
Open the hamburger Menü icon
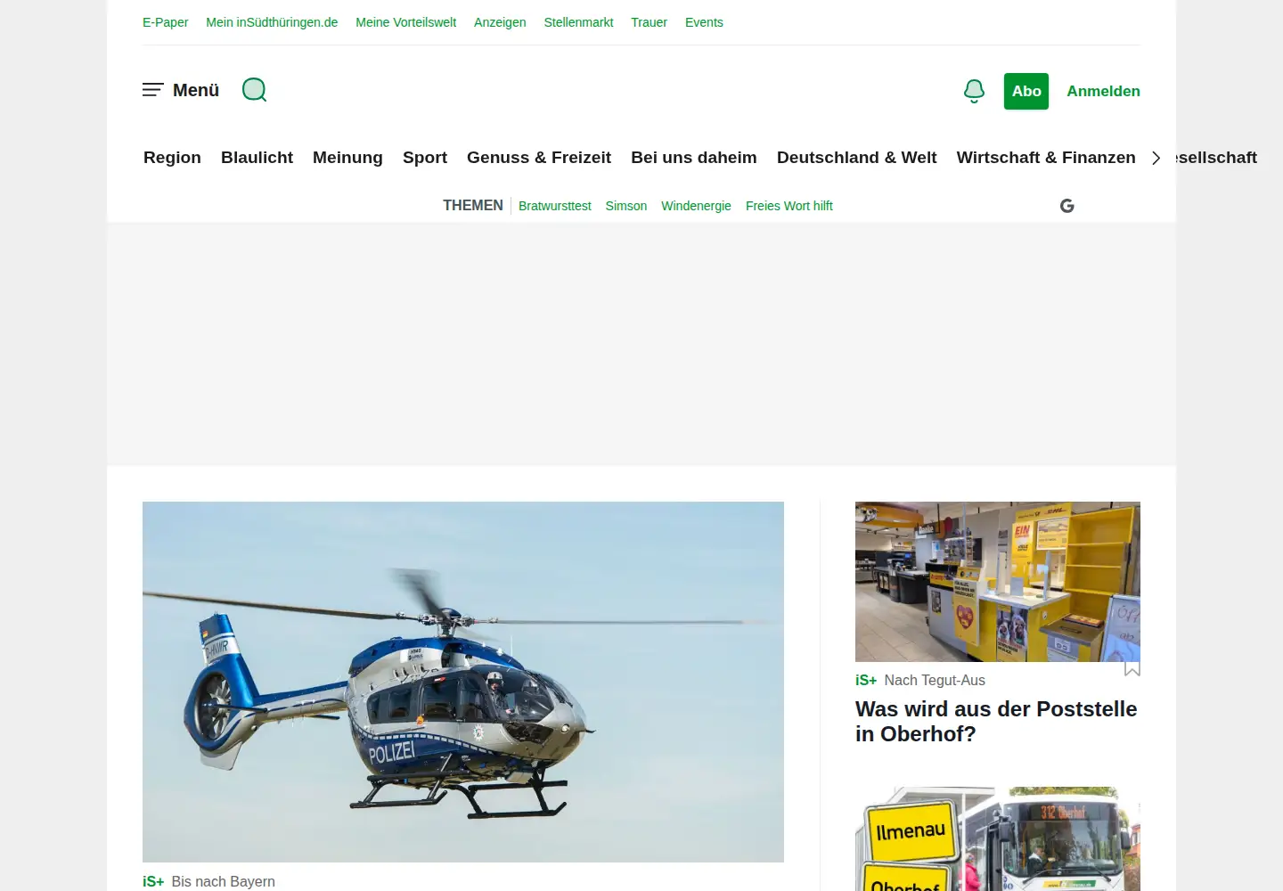153,90
